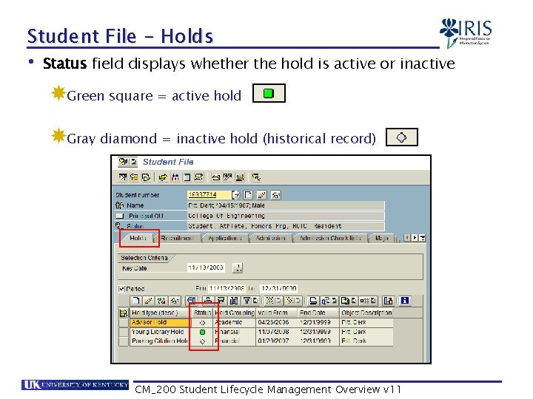
Task: Click the yellow arrow icon in top toolbar
Action: click(163, 177)
